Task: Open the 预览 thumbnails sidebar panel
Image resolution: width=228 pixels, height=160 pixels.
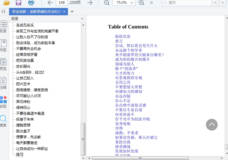Action: click(x=3, y=64)
